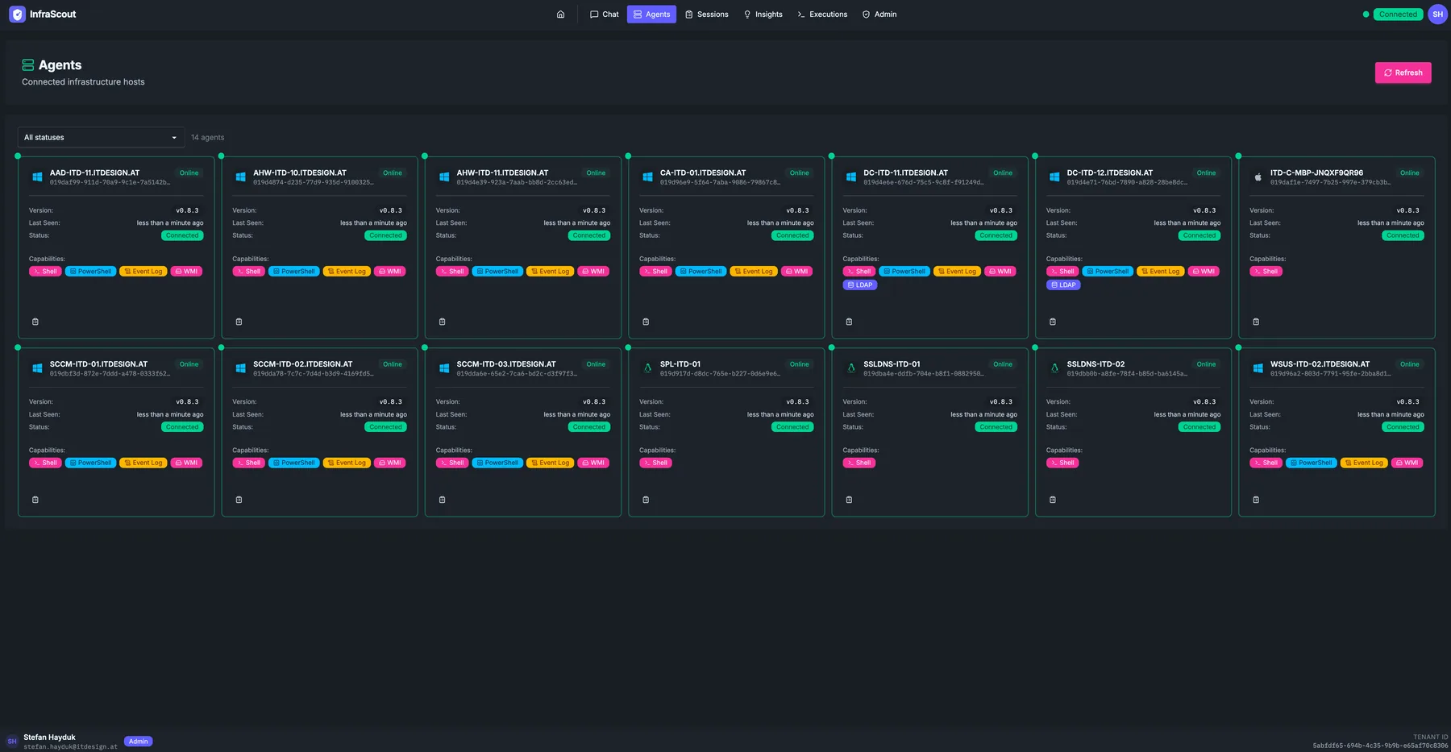Click Windows logo on WSUS-ITD-02 card
Screen dimensions: 1451x752
(1258, 368)
